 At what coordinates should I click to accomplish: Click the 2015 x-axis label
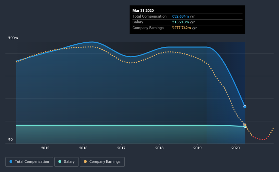45,148
